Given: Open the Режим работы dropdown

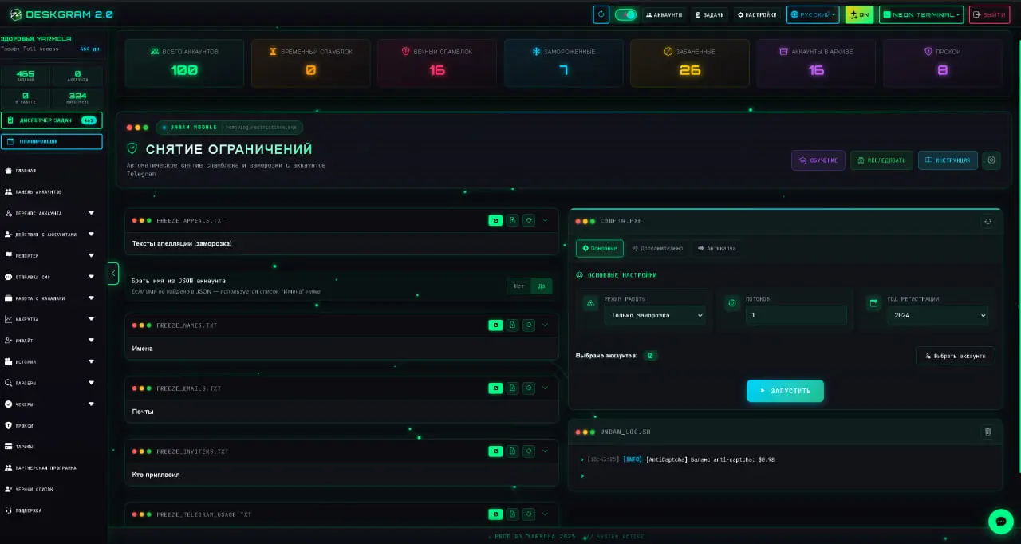Looking at the screenshot, I should pyautogui.click(x=655, y=315).
